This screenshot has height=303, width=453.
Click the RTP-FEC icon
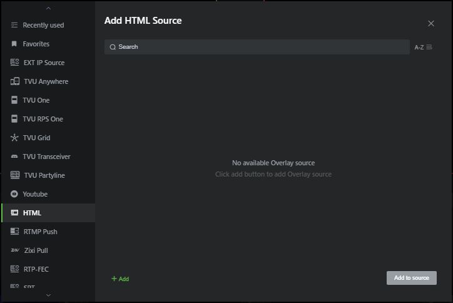tap(15, 269)
